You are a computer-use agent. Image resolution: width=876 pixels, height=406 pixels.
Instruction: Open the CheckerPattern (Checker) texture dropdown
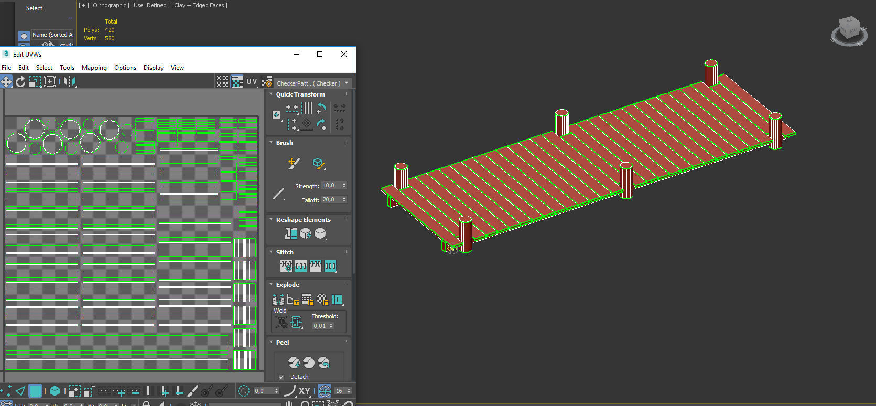(313, 83)
